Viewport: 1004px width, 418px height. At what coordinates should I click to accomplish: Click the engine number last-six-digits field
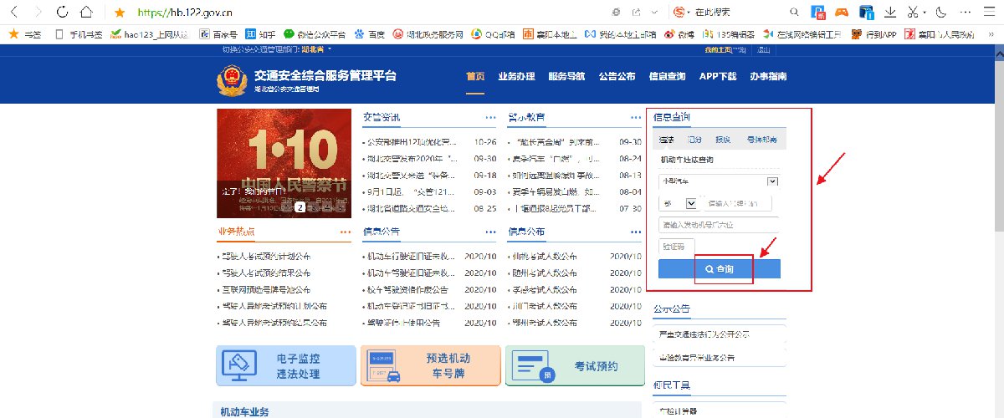[718, 224]
